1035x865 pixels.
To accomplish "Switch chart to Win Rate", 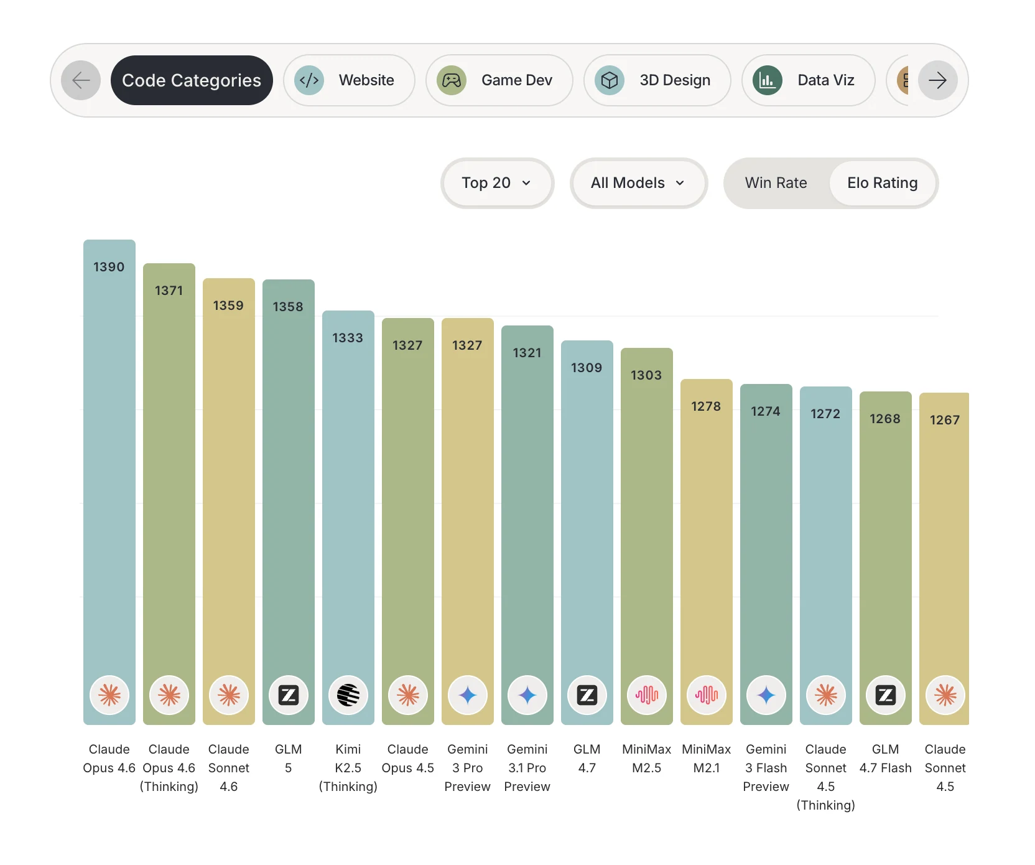I will point(776,183).
